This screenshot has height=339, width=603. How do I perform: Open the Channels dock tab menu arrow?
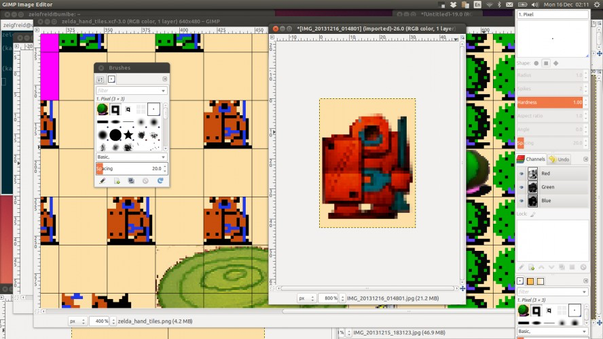click(586, 159)
